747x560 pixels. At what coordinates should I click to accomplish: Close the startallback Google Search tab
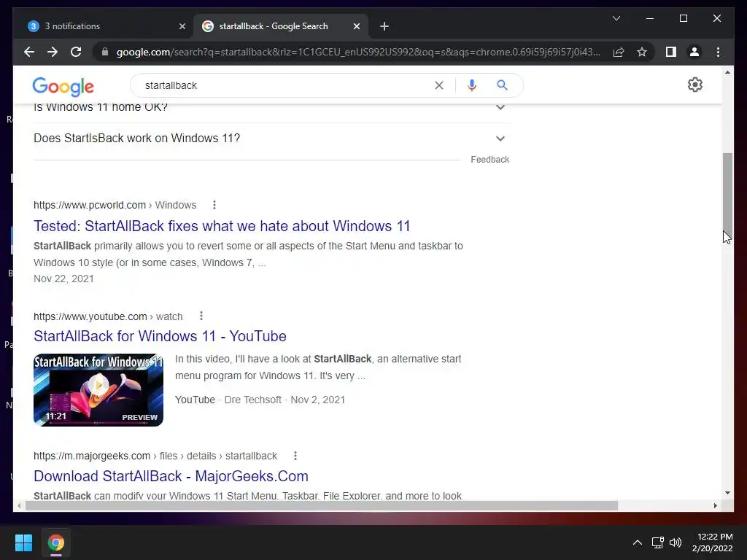pos(356,26)
